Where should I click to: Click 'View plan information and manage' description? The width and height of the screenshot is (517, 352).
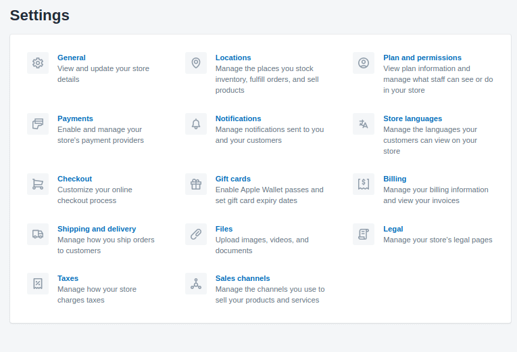[438, 79]
